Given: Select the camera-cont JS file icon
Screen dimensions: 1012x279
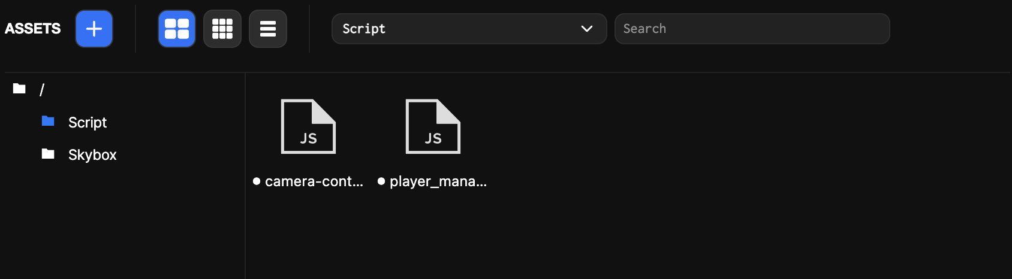Looking at the screenshot, I should click(x=308, y=126).
